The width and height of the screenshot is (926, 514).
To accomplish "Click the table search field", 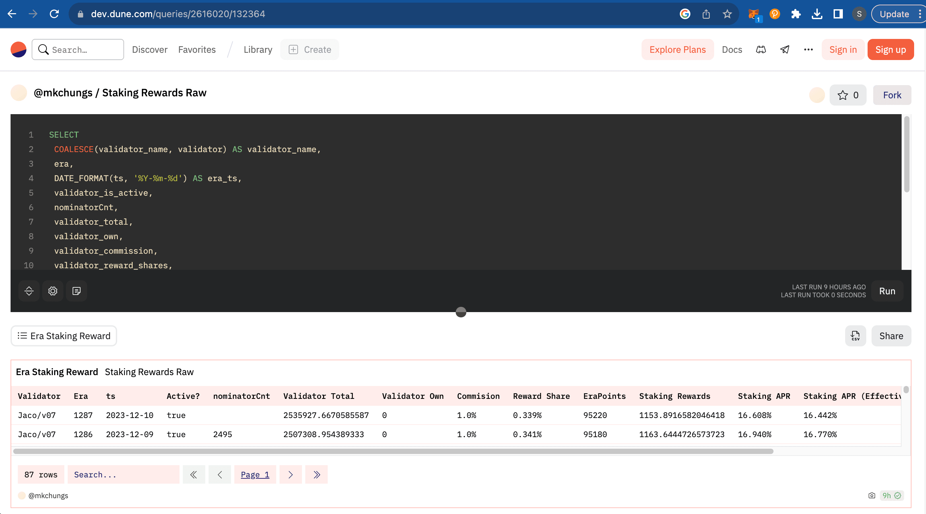I will (x=123, y=474).
